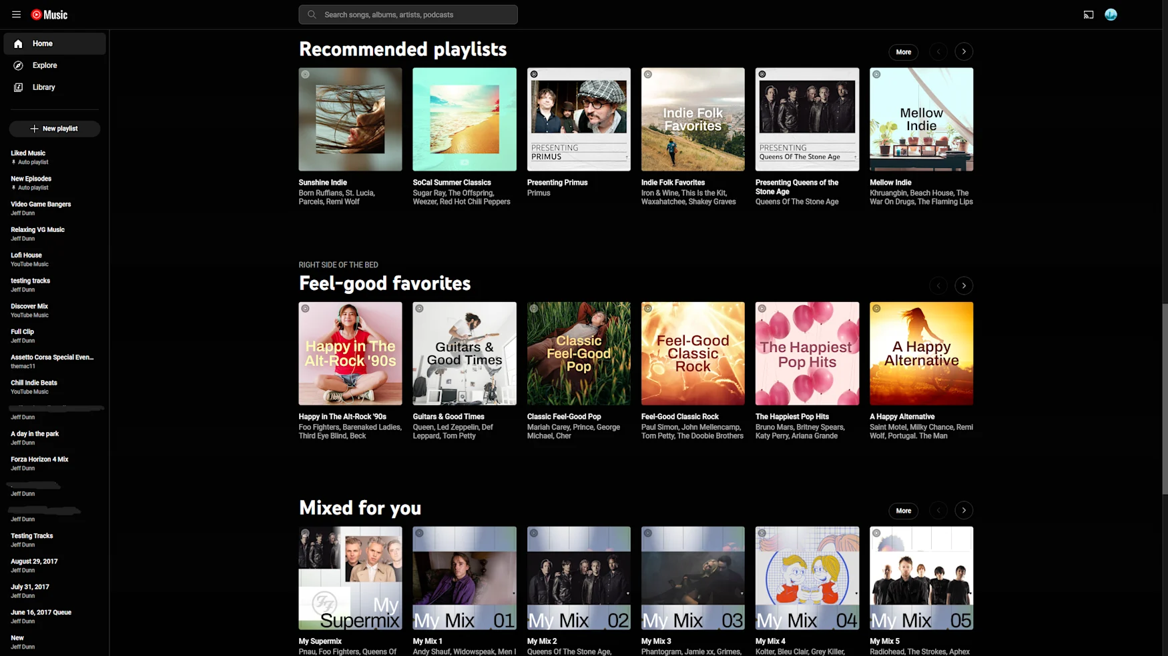Click More beside Mixed for you

point(903,511)
